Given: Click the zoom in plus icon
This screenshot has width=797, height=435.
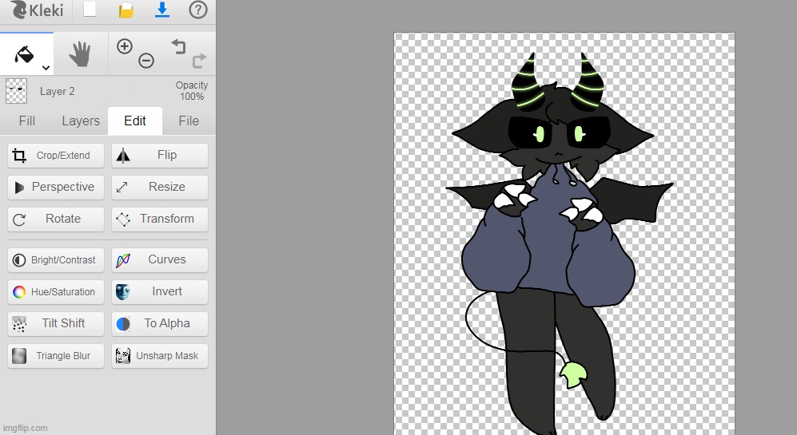Looking at the screenshot, I should (125, 46).
